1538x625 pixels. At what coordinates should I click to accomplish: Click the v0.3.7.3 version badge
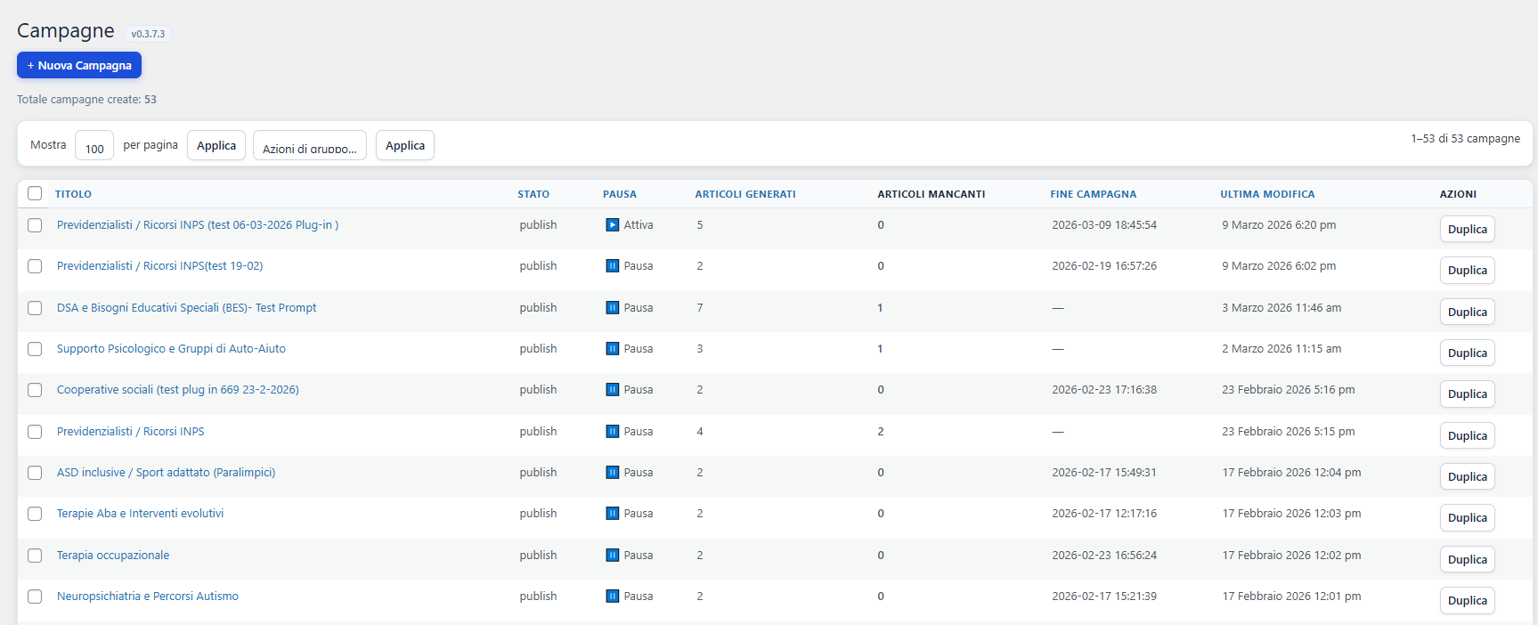[x=148, y=34]
